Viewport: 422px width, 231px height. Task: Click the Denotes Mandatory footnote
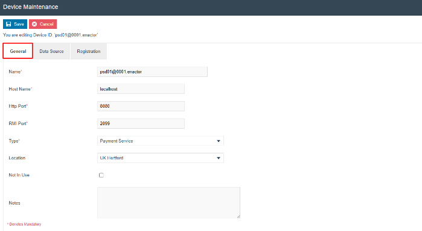(24, 224)
